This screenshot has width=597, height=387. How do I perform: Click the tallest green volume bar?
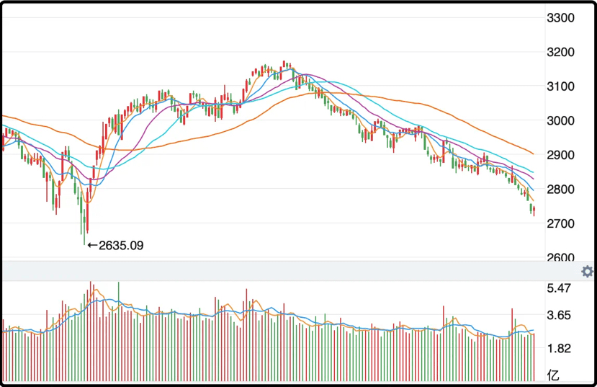click(x=119, y=332)
